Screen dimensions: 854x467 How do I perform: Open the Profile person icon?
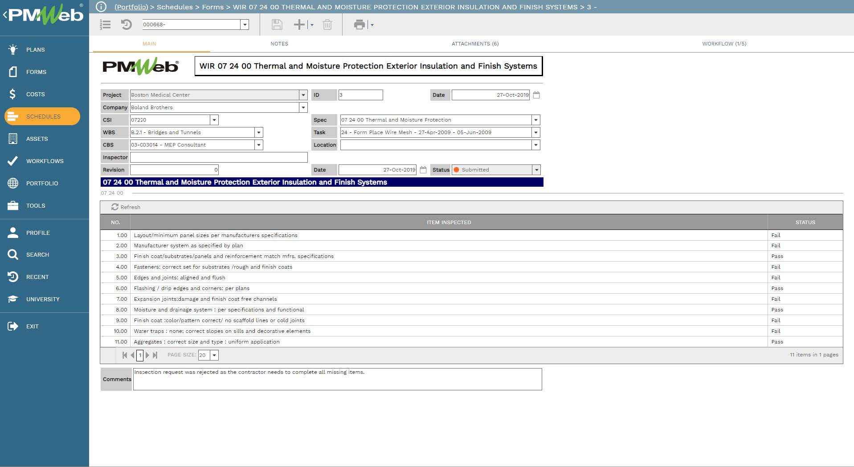[x=13, y=233]
